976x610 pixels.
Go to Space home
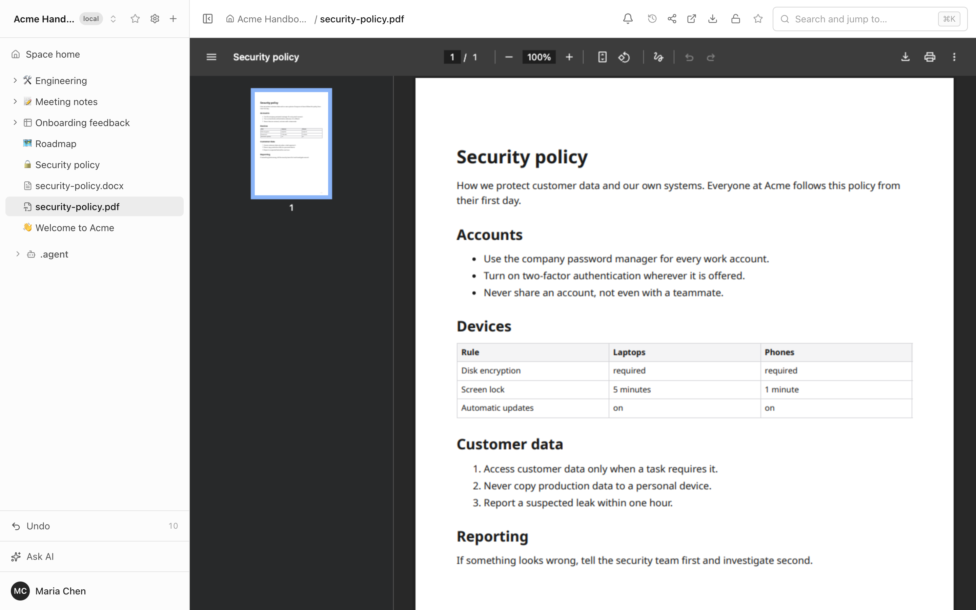click(94, 54)
